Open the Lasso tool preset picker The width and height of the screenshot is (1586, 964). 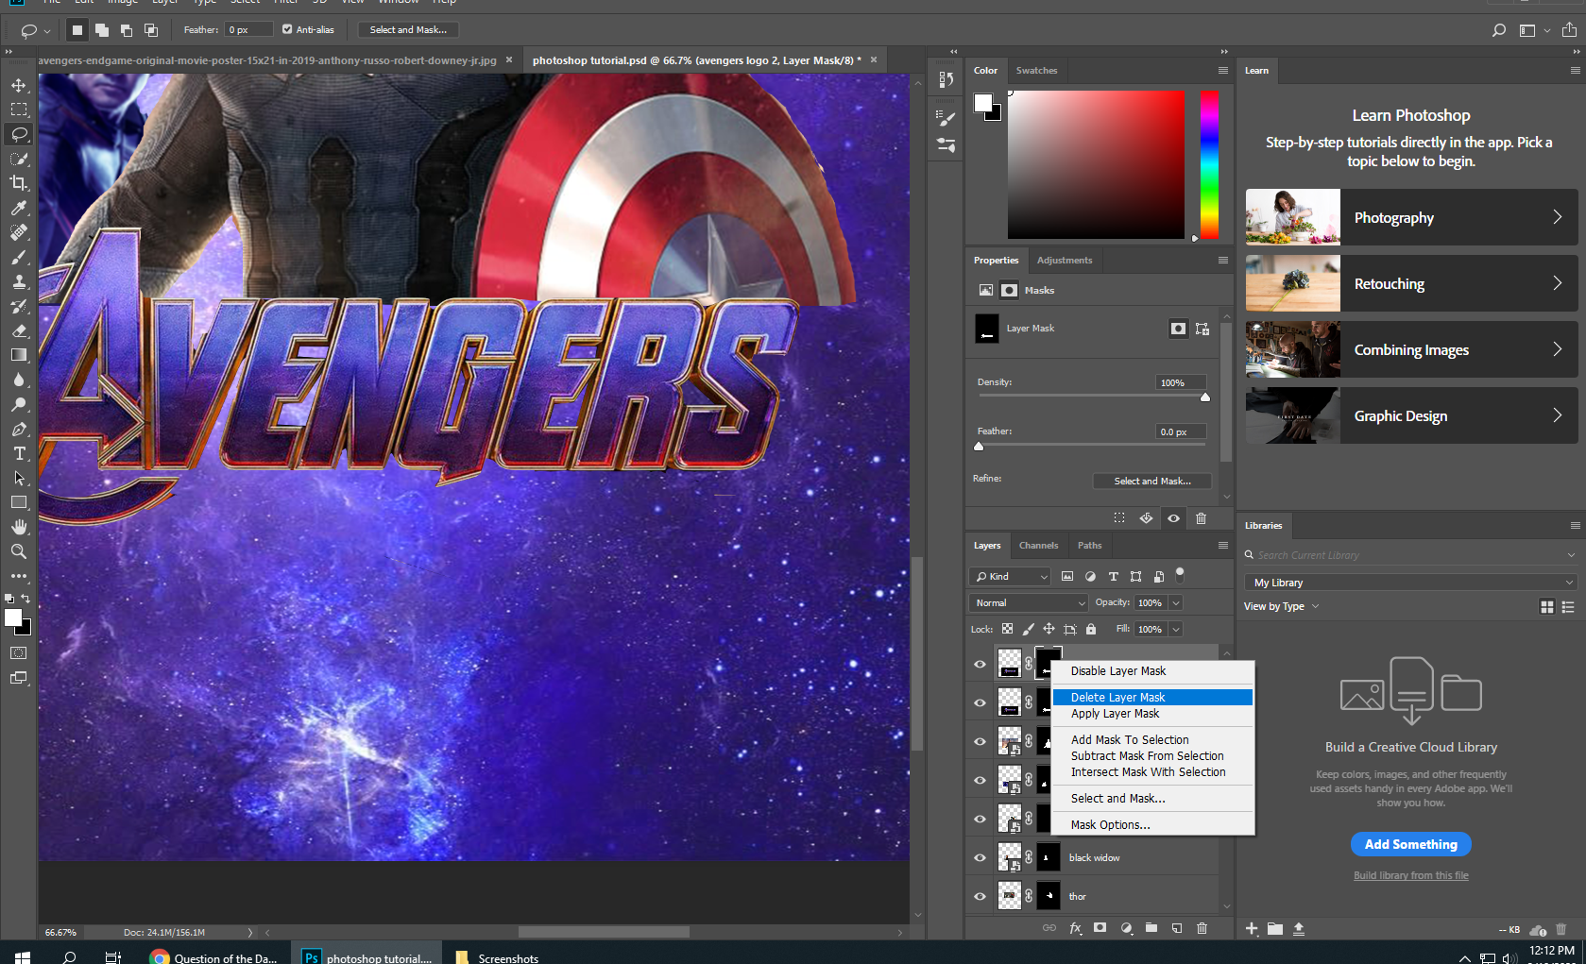tap(35, 30)
